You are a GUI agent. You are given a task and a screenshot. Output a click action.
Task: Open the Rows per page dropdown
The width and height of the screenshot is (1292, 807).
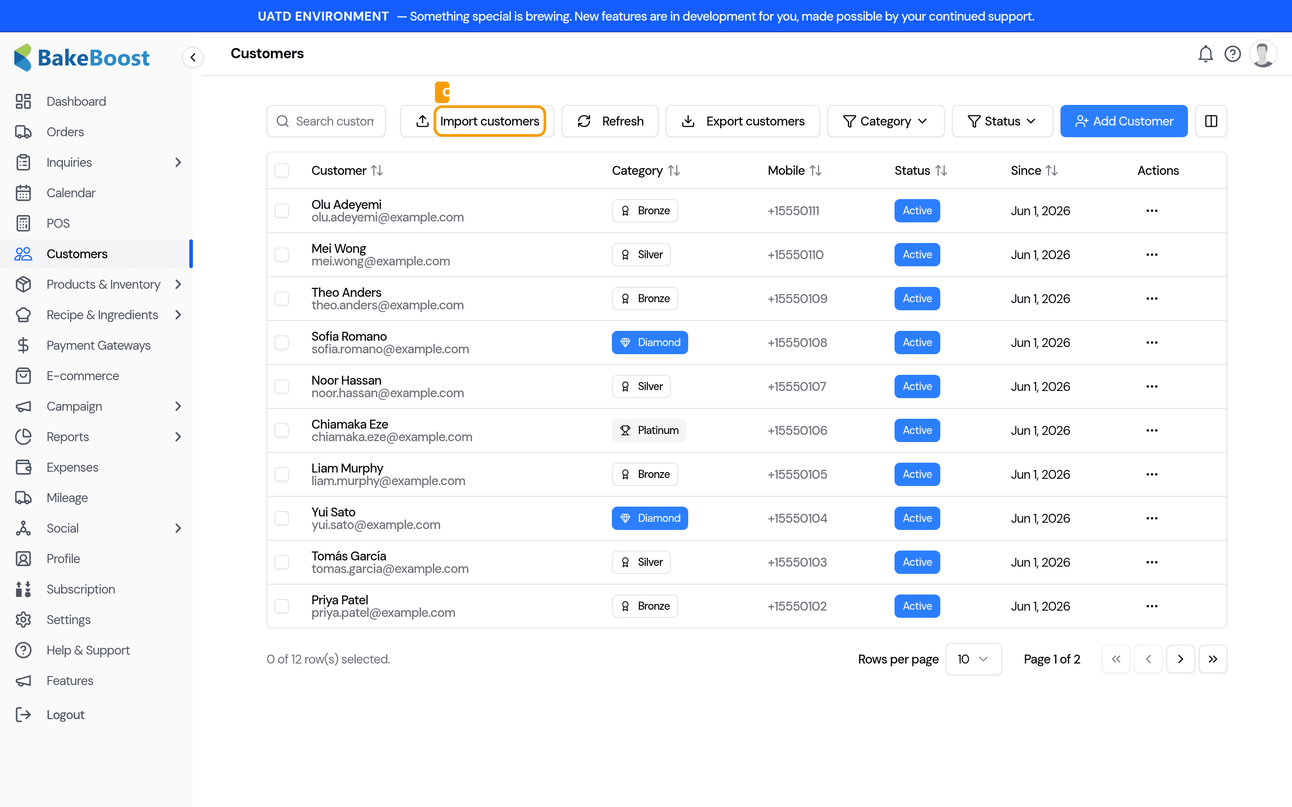tap(973, 659)
